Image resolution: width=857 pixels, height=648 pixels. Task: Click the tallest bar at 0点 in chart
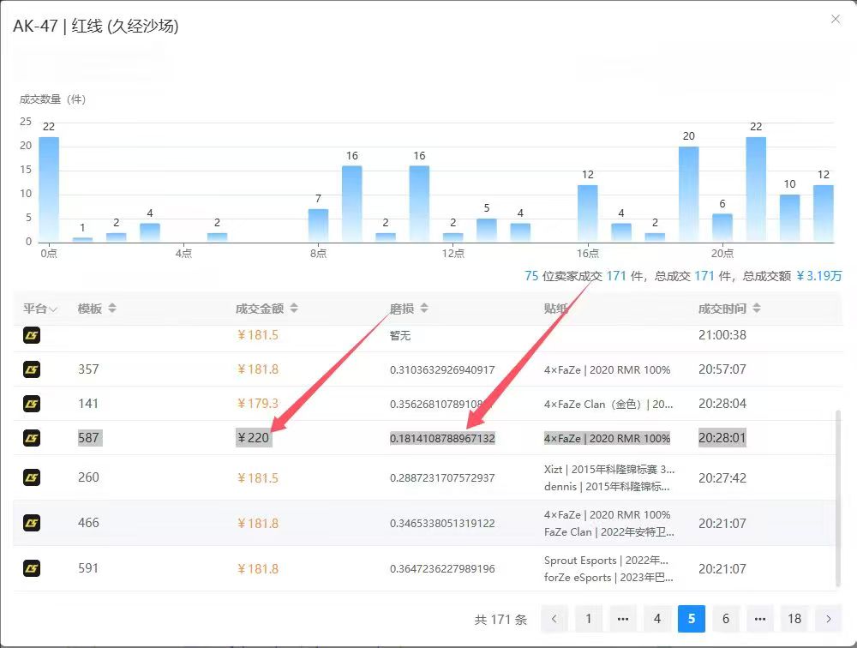(x=47, y=184)
